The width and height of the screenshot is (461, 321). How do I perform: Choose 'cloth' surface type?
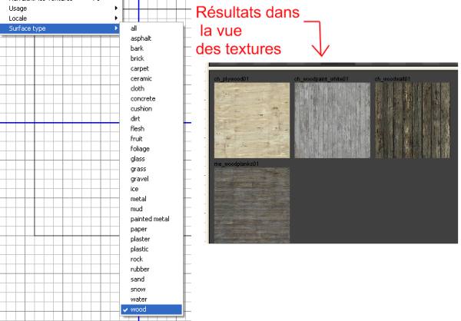(151, 88)
